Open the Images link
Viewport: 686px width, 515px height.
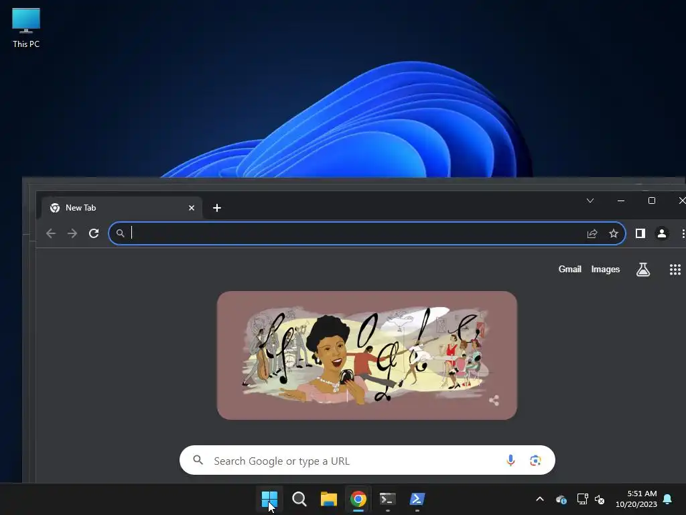(x=605, y=270)
